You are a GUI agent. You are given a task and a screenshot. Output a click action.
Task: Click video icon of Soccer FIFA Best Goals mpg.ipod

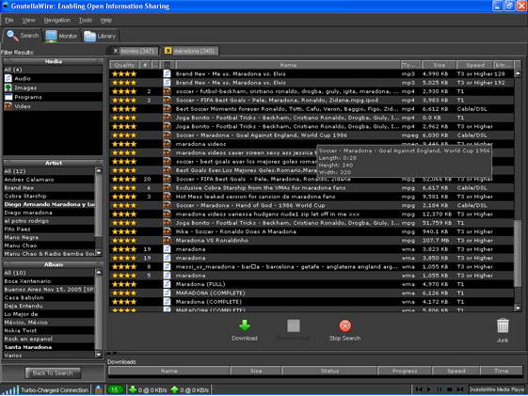coord(167,100)
